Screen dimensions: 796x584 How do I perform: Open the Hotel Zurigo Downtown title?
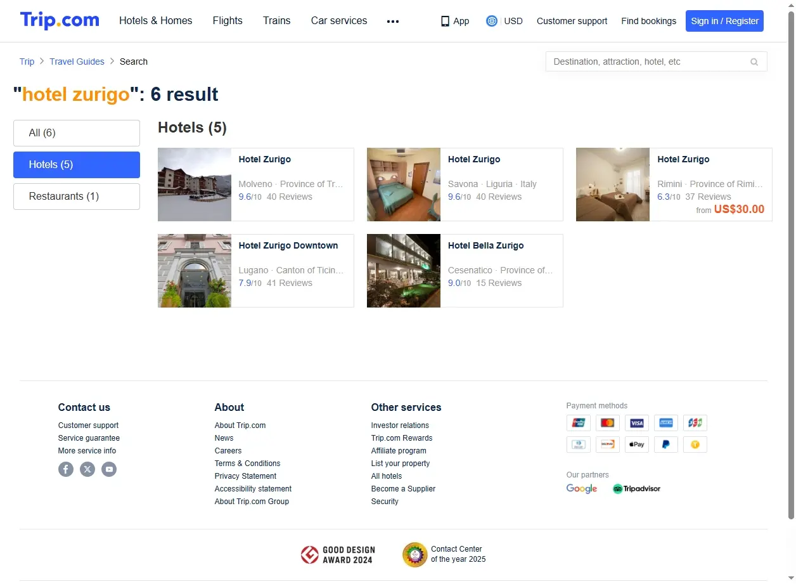pyautogui.click(x=288, y=245)
